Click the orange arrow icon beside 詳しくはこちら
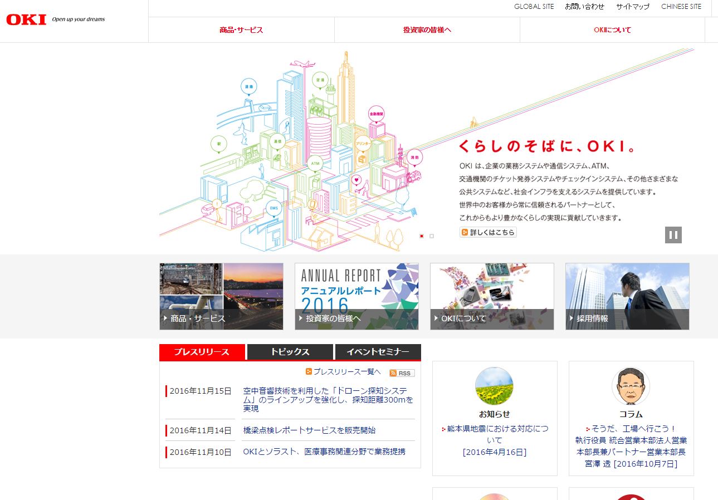 [465, 232]
